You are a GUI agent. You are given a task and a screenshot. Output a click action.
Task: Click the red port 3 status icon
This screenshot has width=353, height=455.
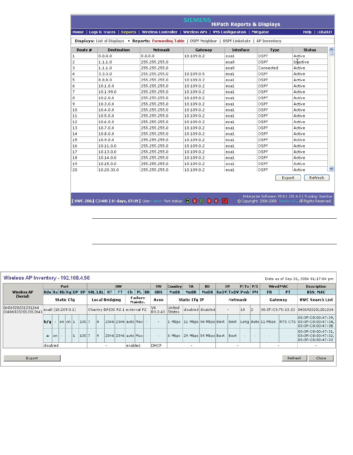(209, 201)
